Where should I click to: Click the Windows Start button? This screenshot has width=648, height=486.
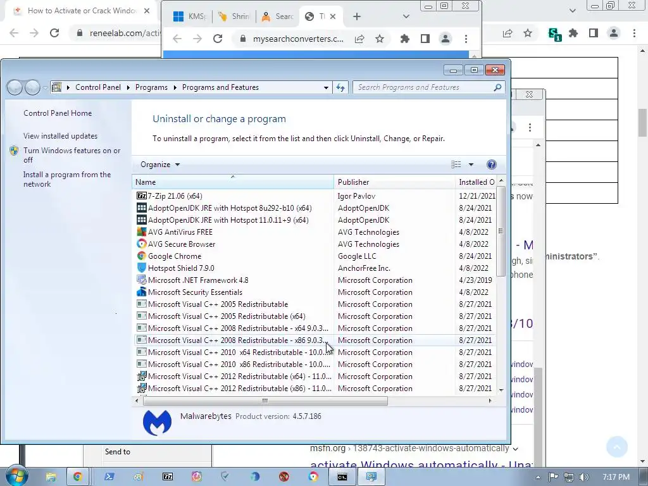coord(17,476)
